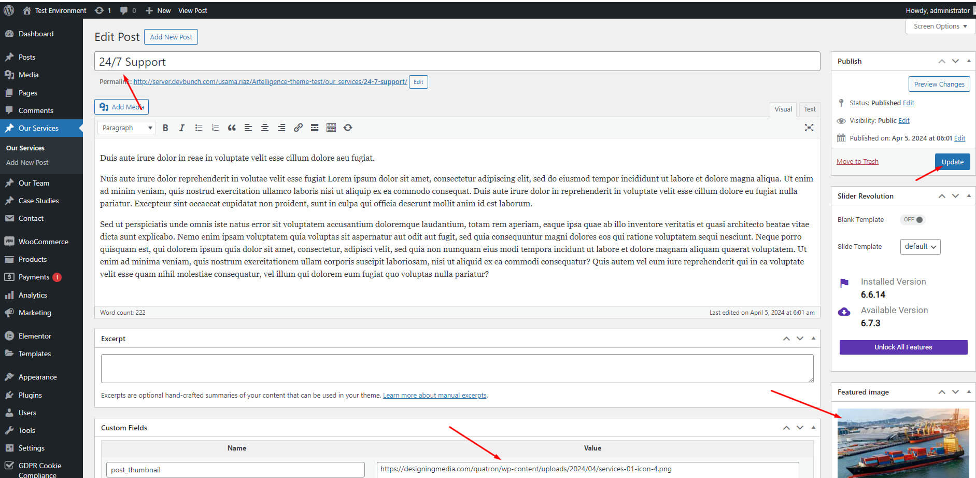Click Preview Changes button
The width and height of the screenshot is (976, 478).
pos(939,84)
